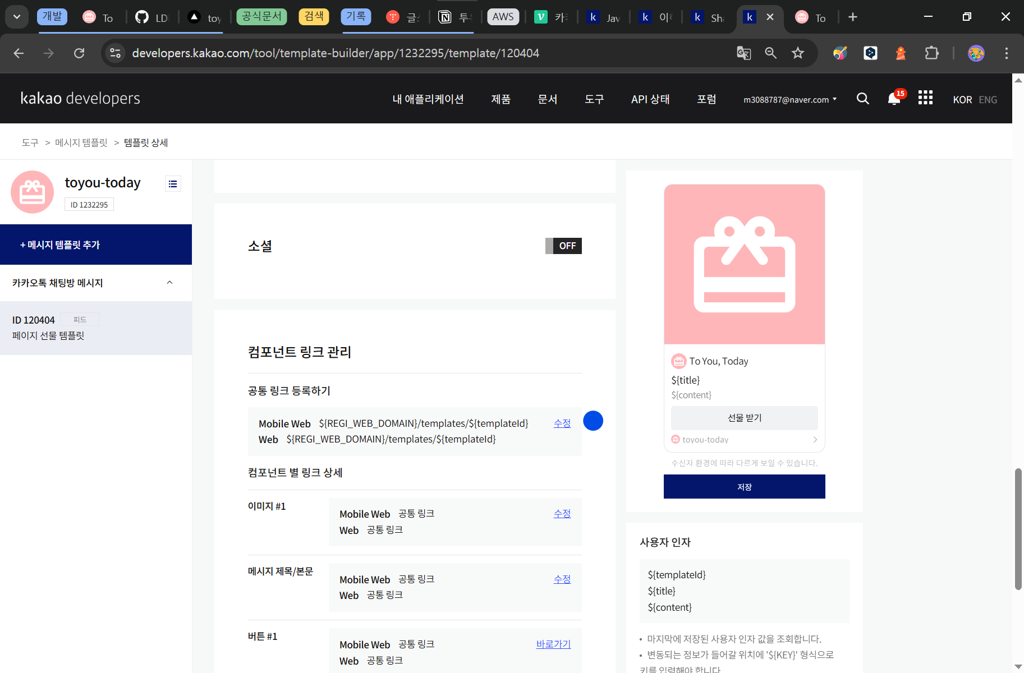Open the 도구 menu
This screenshot has width=1024, height=673.
(x=594, y=99)
